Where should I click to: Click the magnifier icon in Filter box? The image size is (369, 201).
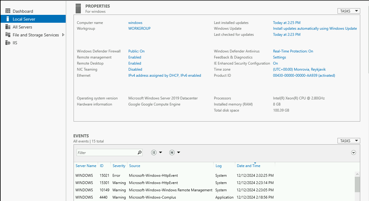coord(140,152)
